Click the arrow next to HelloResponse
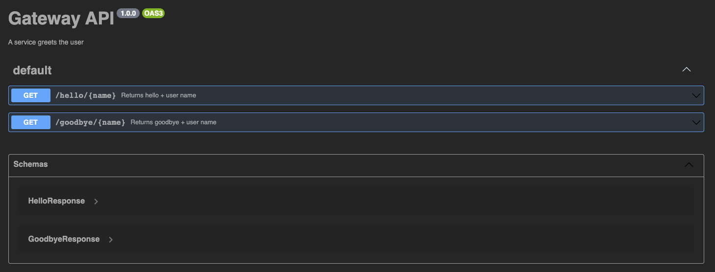This screenshot has width=715, height=272. pos(96,202)
